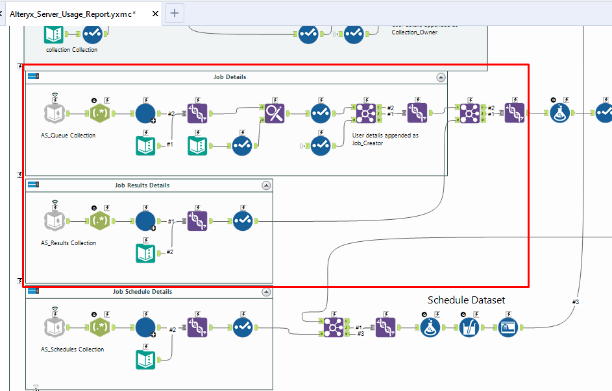Image resolution: width=612 pixels, height=391 pixels.
Task: Click the Job Results Details container title
Action: pyautogui.click(x=142, y=185)
